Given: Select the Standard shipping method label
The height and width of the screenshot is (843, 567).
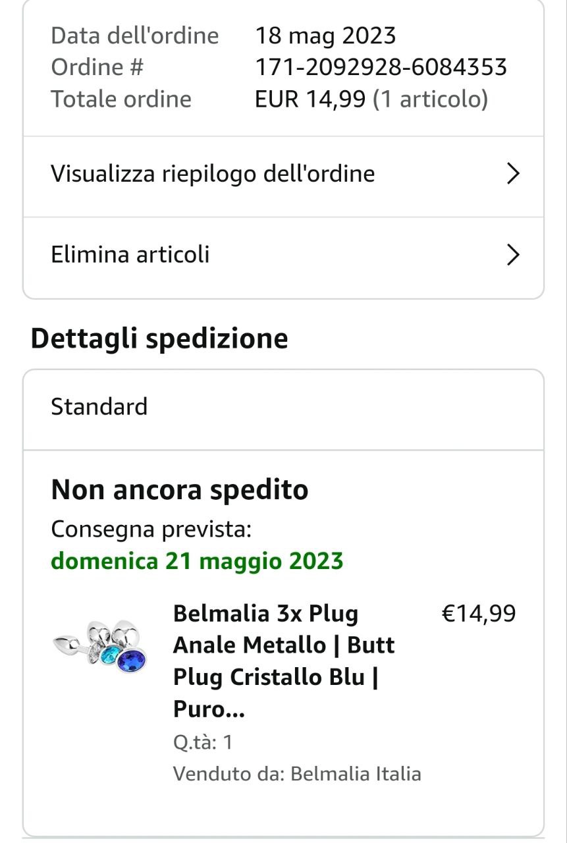Looking at the screenshot, I should 99,406.
